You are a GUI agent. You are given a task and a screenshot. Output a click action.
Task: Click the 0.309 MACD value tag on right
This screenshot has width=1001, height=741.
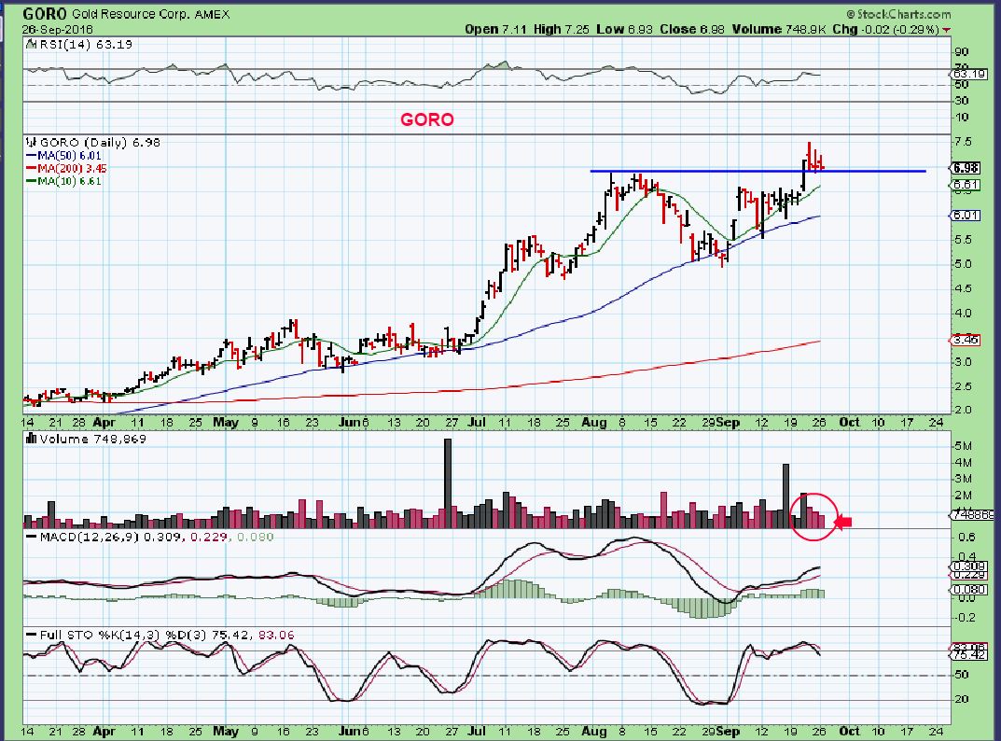coord(969,566)
